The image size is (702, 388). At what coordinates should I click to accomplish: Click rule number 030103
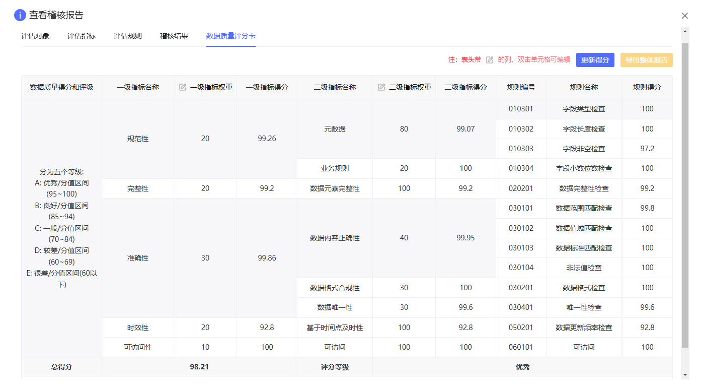click(x=521, y=248)
